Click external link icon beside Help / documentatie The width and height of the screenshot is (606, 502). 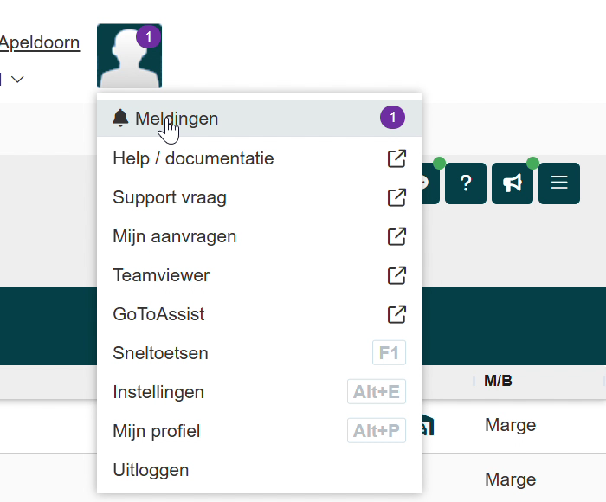[x=396, y=158]
